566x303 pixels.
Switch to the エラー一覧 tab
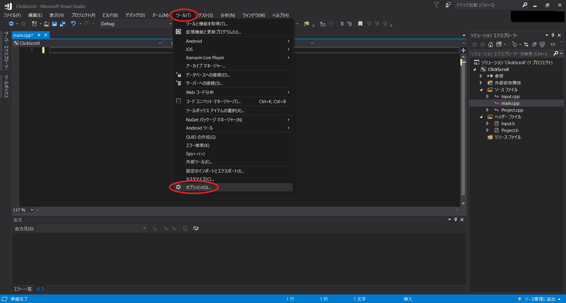22,289
